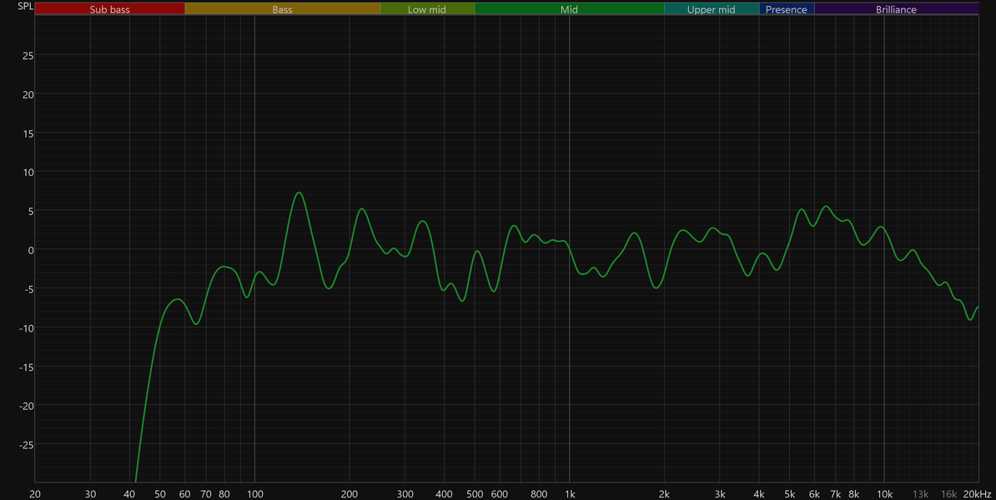Click the 13k frequency label
This screenshot has width=996, height=500.
click(920, 494)
